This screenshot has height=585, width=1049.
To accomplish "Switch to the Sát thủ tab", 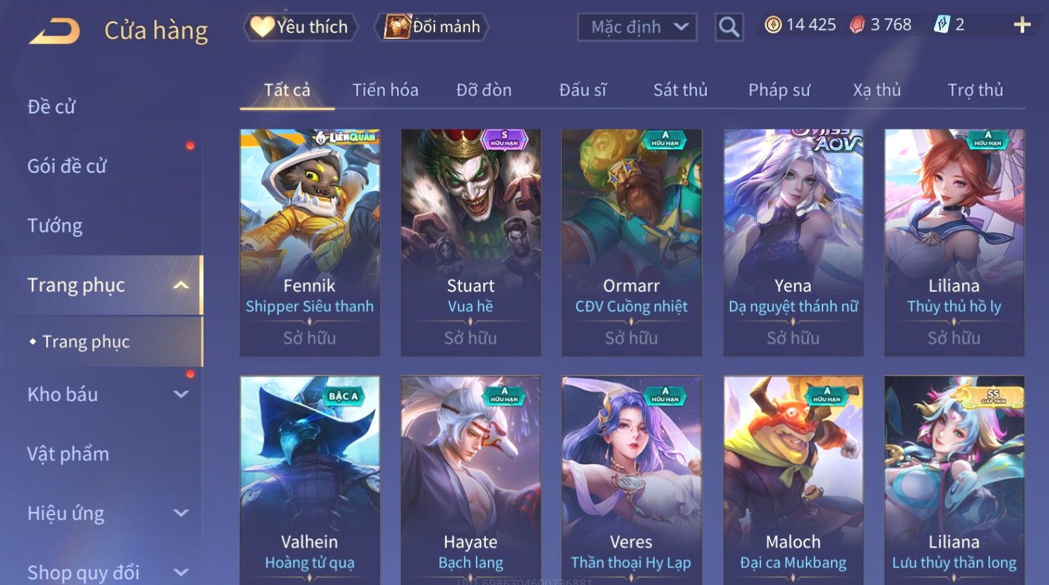I will point(680,90).
